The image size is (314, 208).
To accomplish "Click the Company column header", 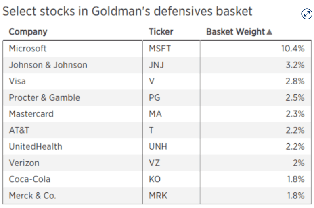I will click(x=28, y=32).
